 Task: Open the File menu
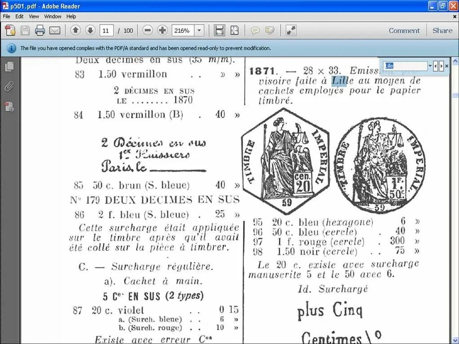[x=6, y=17]
